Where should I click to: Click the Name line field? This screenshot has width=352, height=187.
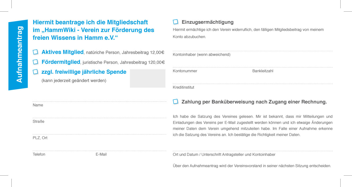point(99,98)
